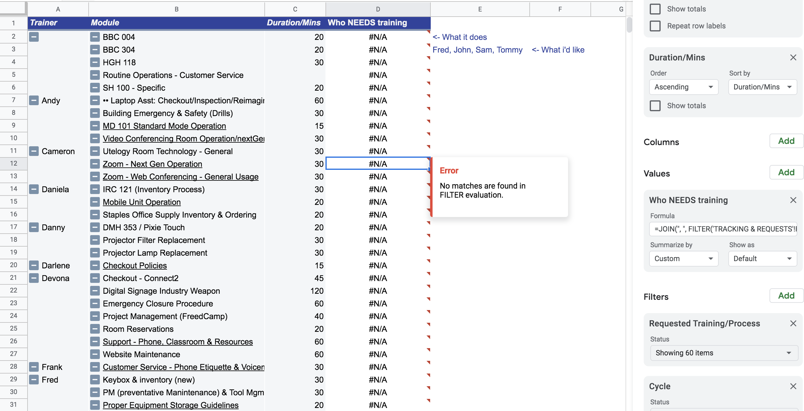
Task: Collapse Website Maintenance row
Action: (95, 354)
